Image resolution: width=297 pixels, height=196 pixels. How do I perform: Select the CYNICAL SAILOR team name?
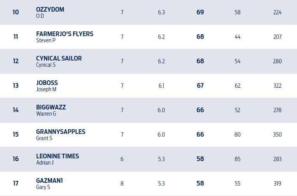click(59, 58)
